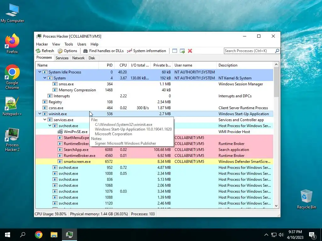322x241 pixels.
Task: Click Find handles or DLLs binoculars icon
Action: coord(86,51)
